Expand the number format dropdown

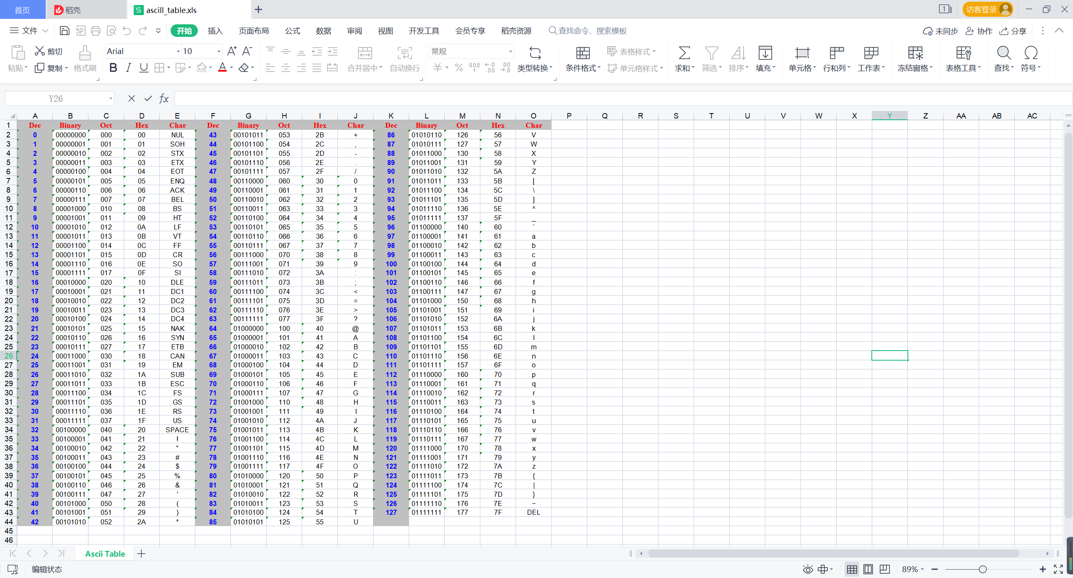click(510, 52)
